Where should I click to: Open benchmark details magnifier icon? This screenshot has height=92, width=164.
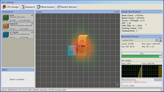[x=160, y=40]
